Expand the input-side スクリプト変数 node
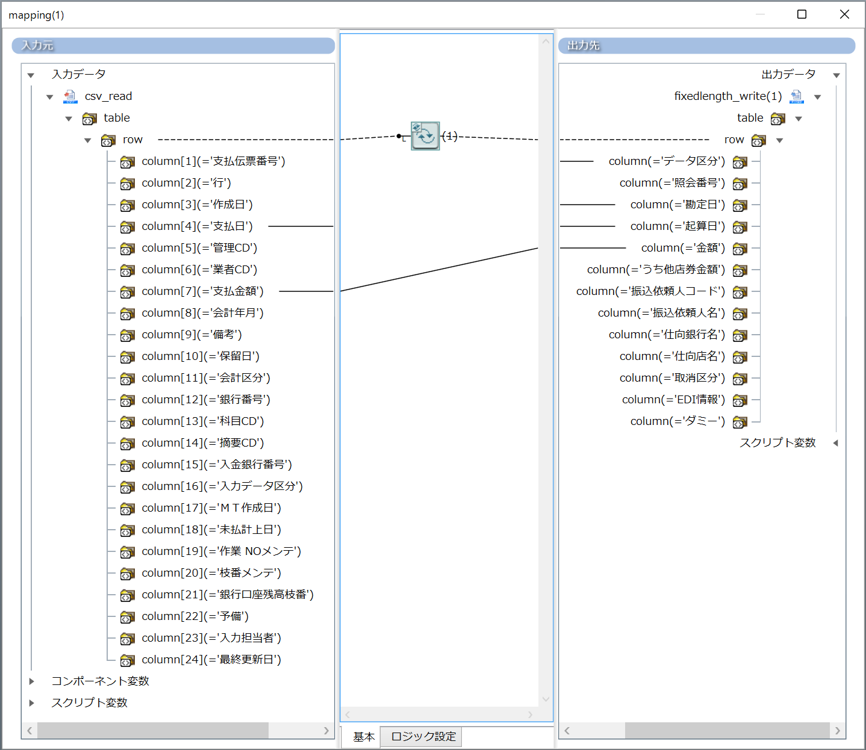The width and height of the screenshot is (866, 750). click(31, 703)
